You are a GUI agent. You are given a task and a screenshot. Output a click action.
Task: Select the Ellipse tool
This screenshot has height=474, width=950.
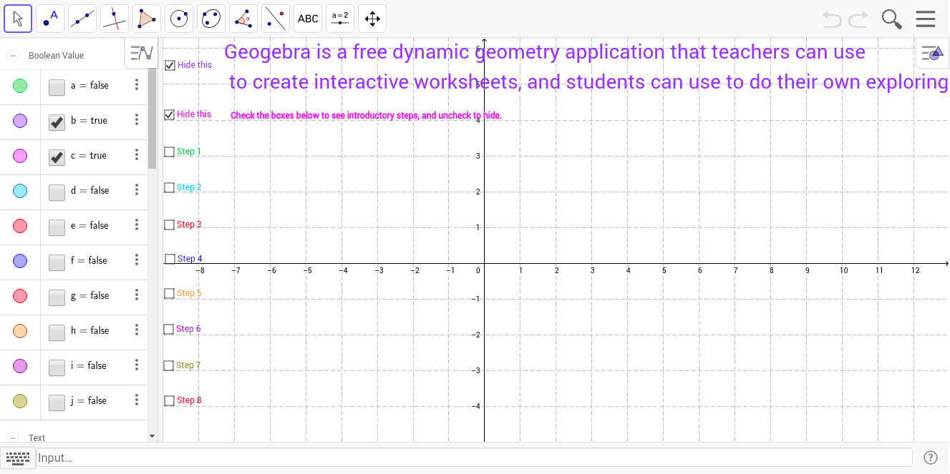pos(211,19)
